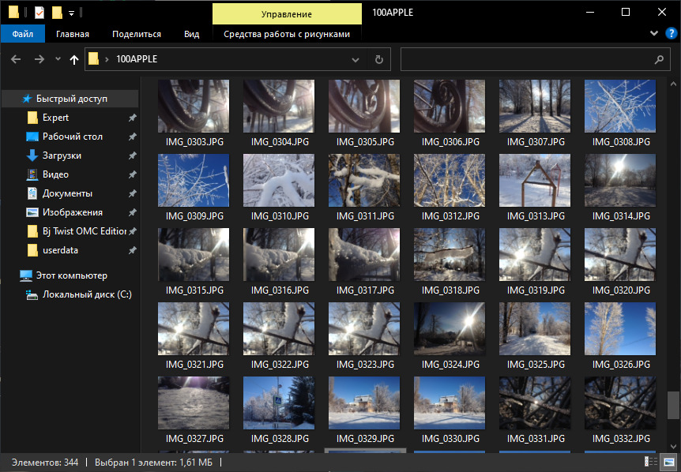This screenshot has height=472, width=681.
Task: Click the Forward navigation arrow
Action: tap(39, 59)
